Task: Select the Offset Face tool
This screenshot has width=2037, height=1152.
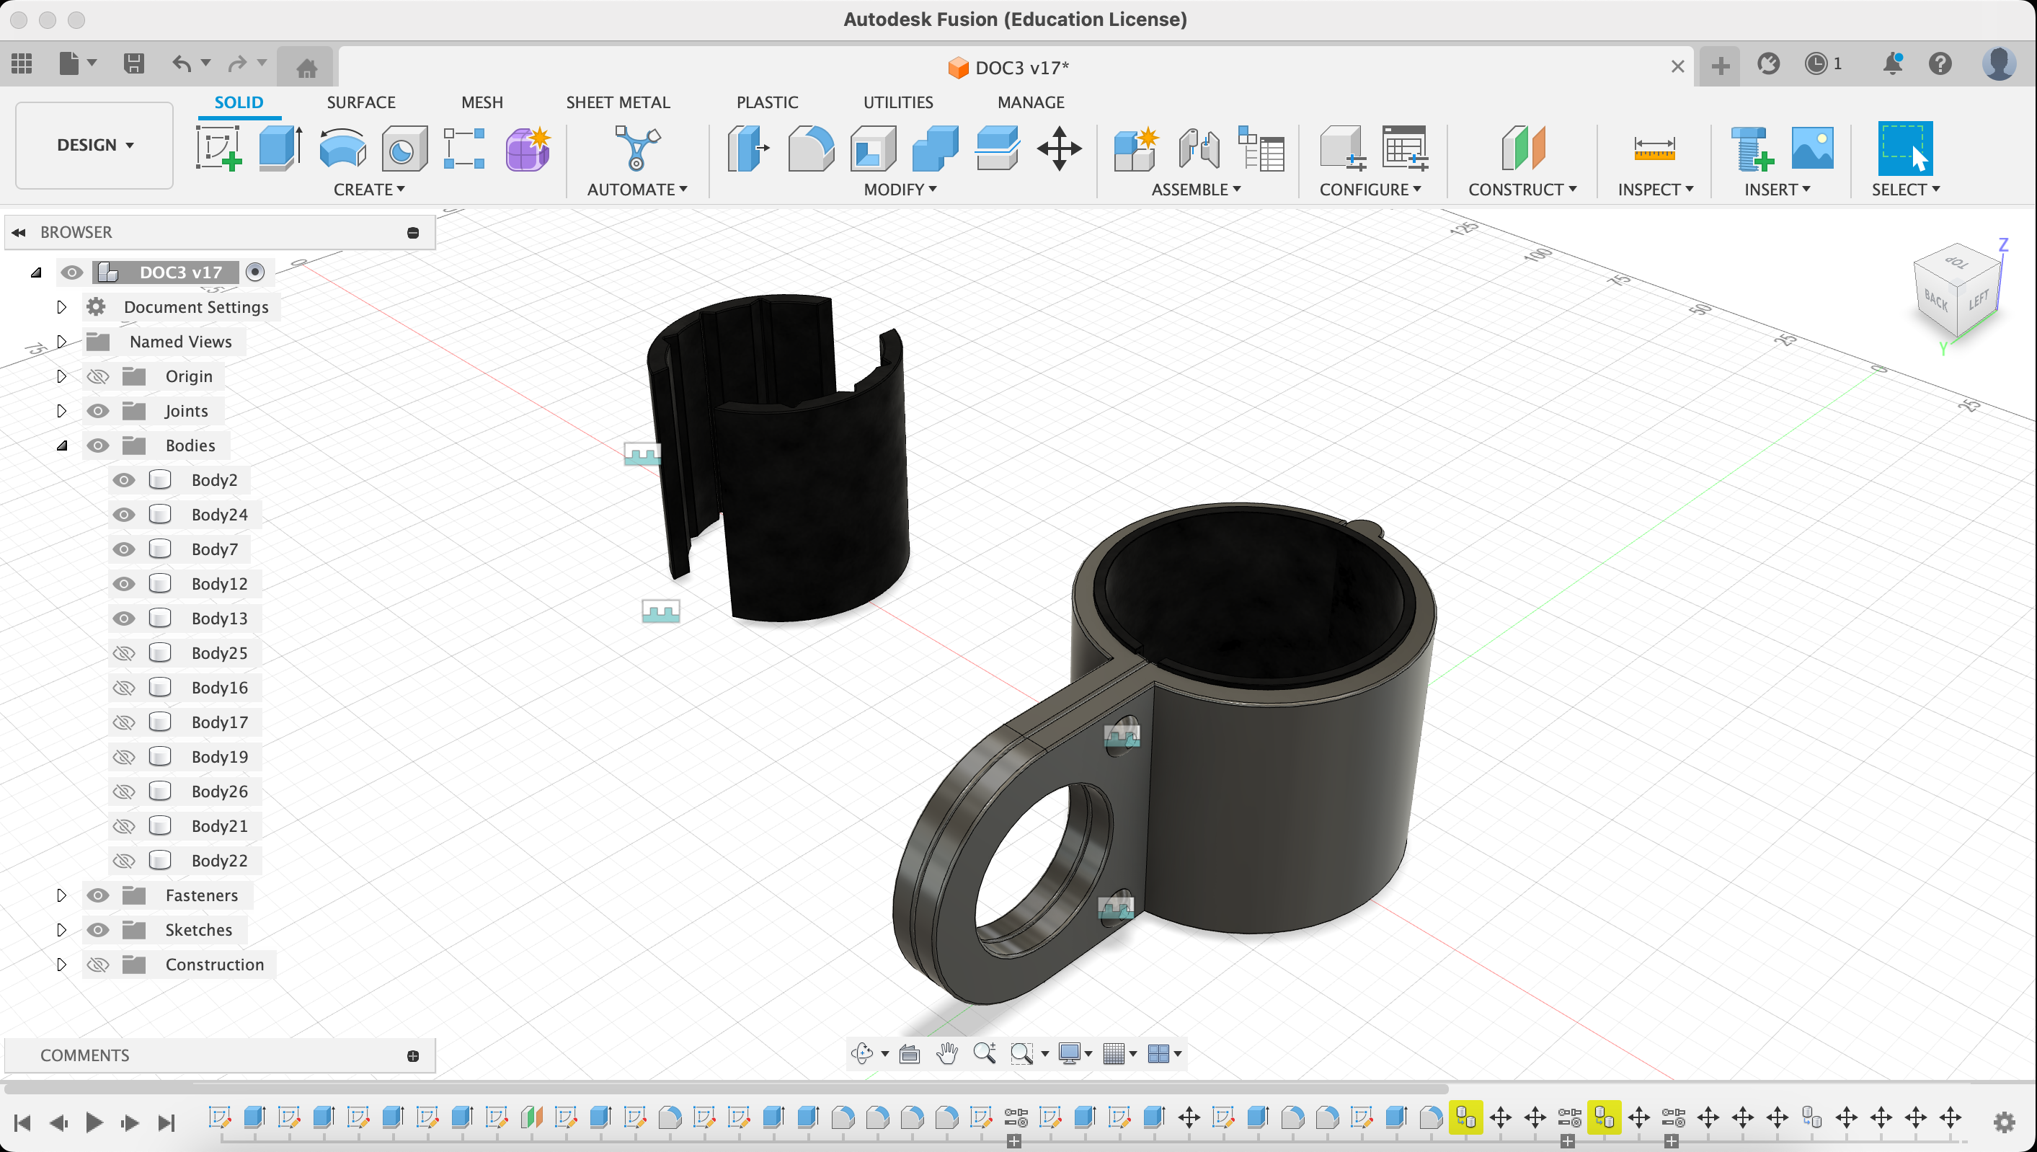Action: [997, 148]
